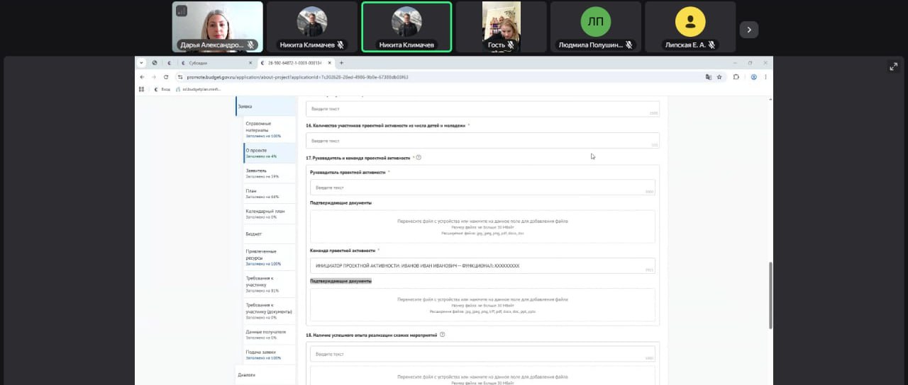Open the browser tab list dropdown

click(x=143, y=63)
